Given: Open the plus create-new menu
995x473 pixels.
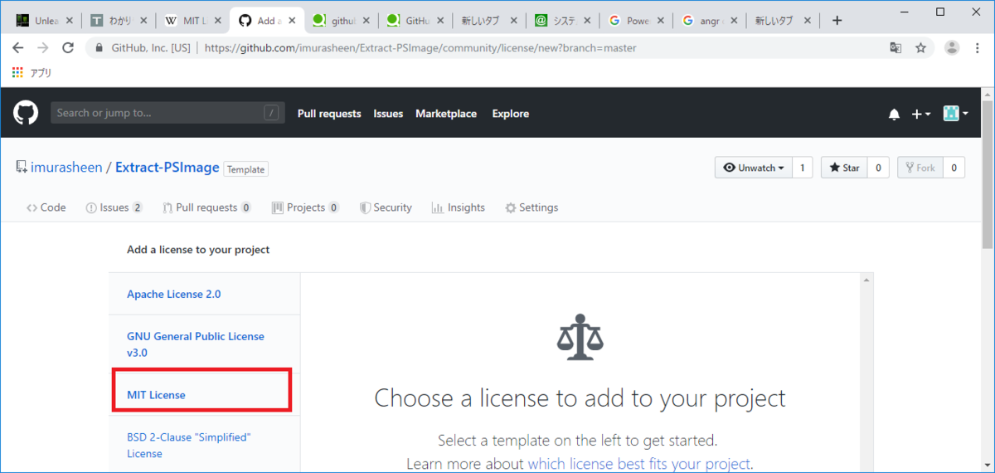Looking at the screenshot, I should coord(921,114).
